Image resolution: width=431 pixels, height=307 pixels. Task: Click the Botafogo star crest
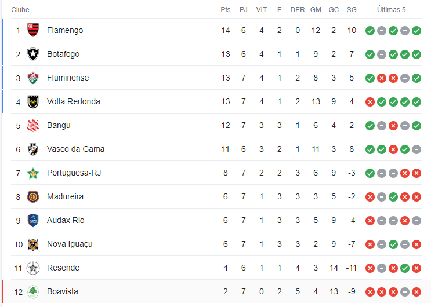(33, 54)
